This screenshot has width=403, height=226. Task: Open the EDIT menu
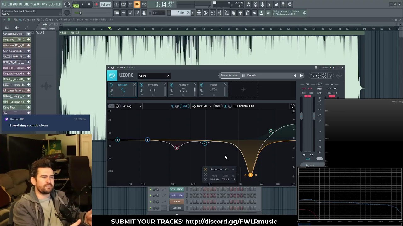[x=9, y=4]
